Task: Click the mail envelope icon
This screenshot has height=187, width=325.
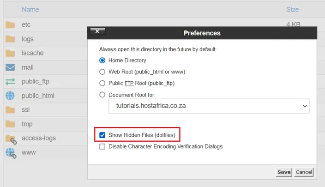Action: tap(10, 67)
